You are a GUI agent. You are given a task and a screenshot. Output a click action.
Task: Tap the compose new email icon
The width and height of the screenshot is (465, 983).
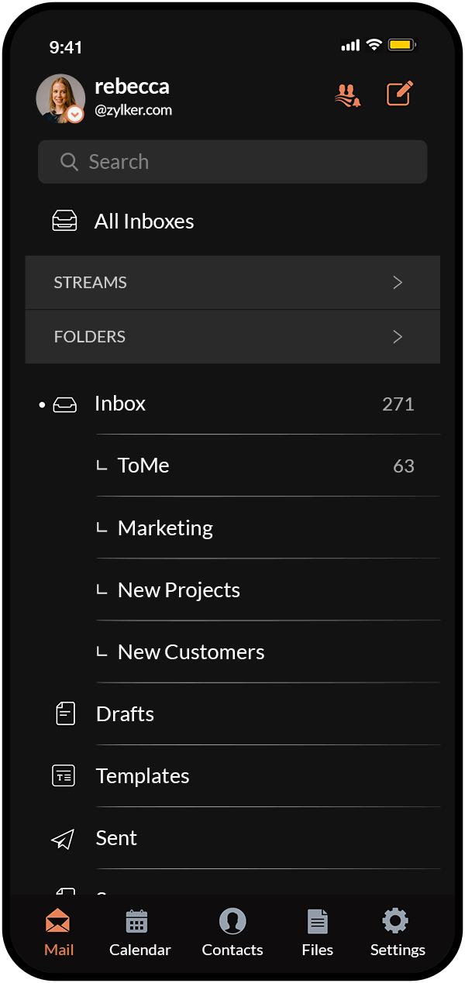click(x=400, y=94)
